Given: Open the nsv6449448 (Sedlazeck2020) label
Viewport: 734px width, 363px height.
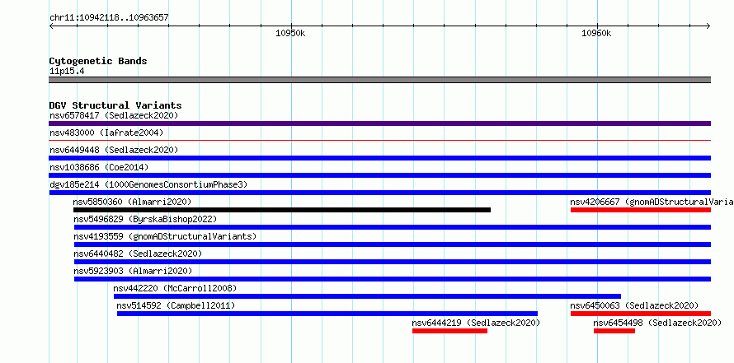Looking at the screenshot, I should [x=114, y=150].
